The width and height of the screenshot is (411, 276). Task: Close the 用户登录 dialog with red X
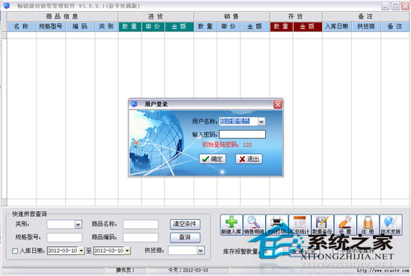[x=278, y=104]
